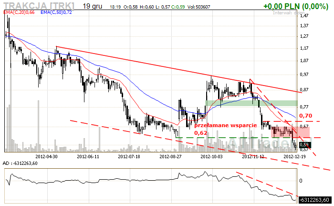
Task: Click the 2012-12-19 date axis label
Action: [x=294, y=156]
